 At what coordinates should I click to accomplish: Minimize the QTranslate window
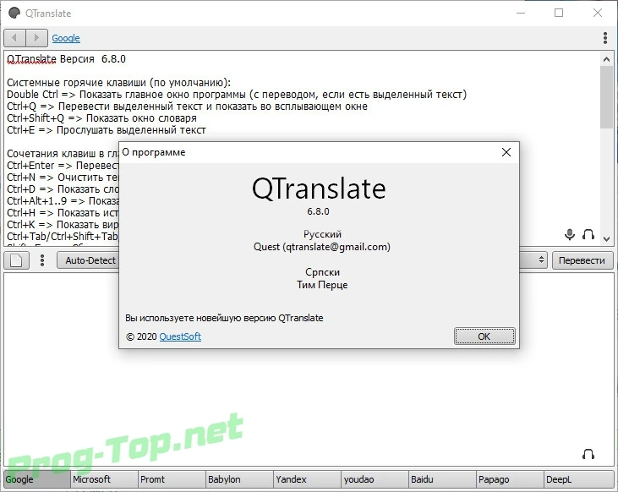click(x=521, y=13)
